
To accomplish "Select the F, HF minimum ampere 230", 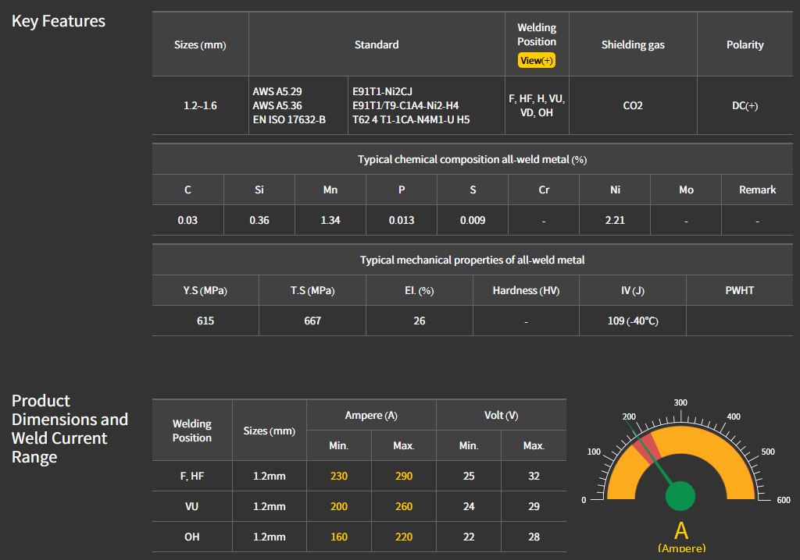I will (x=339, y=476).
